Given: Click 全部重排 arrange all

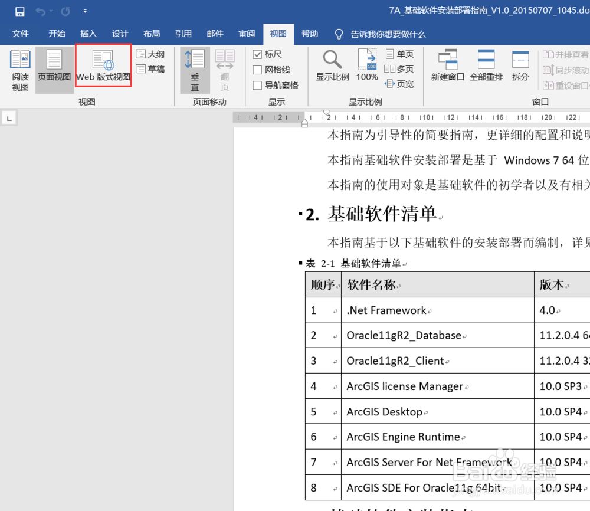Looking at the screenshot, I should coord(486,65).
